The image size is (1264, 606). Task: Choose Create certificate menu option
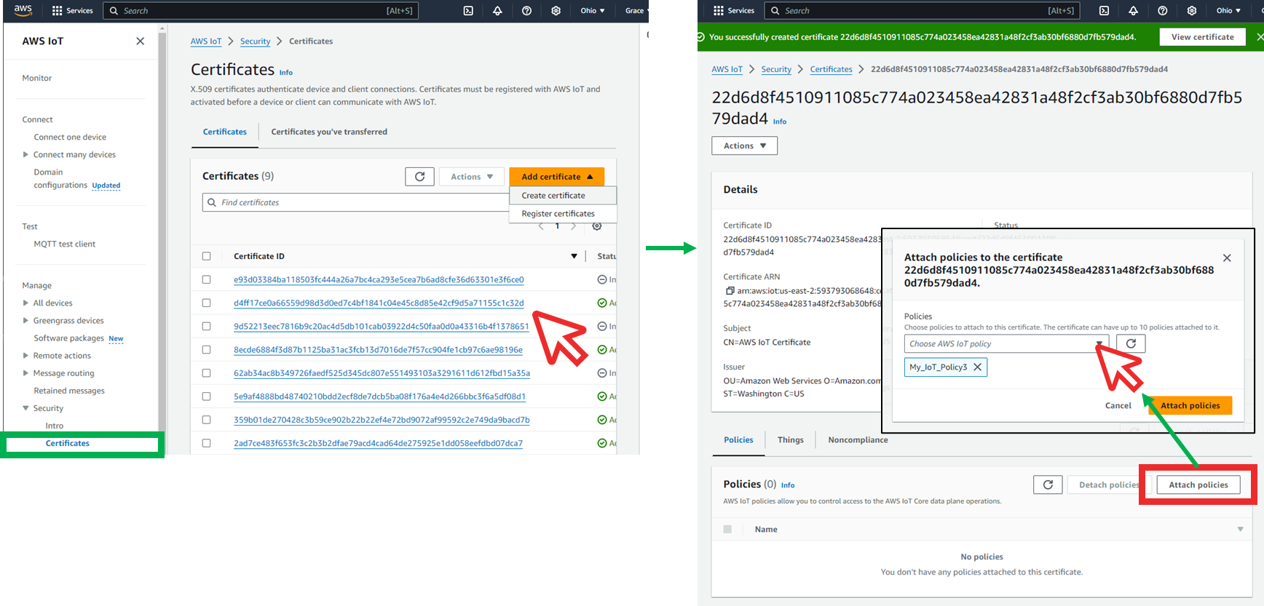563,196
